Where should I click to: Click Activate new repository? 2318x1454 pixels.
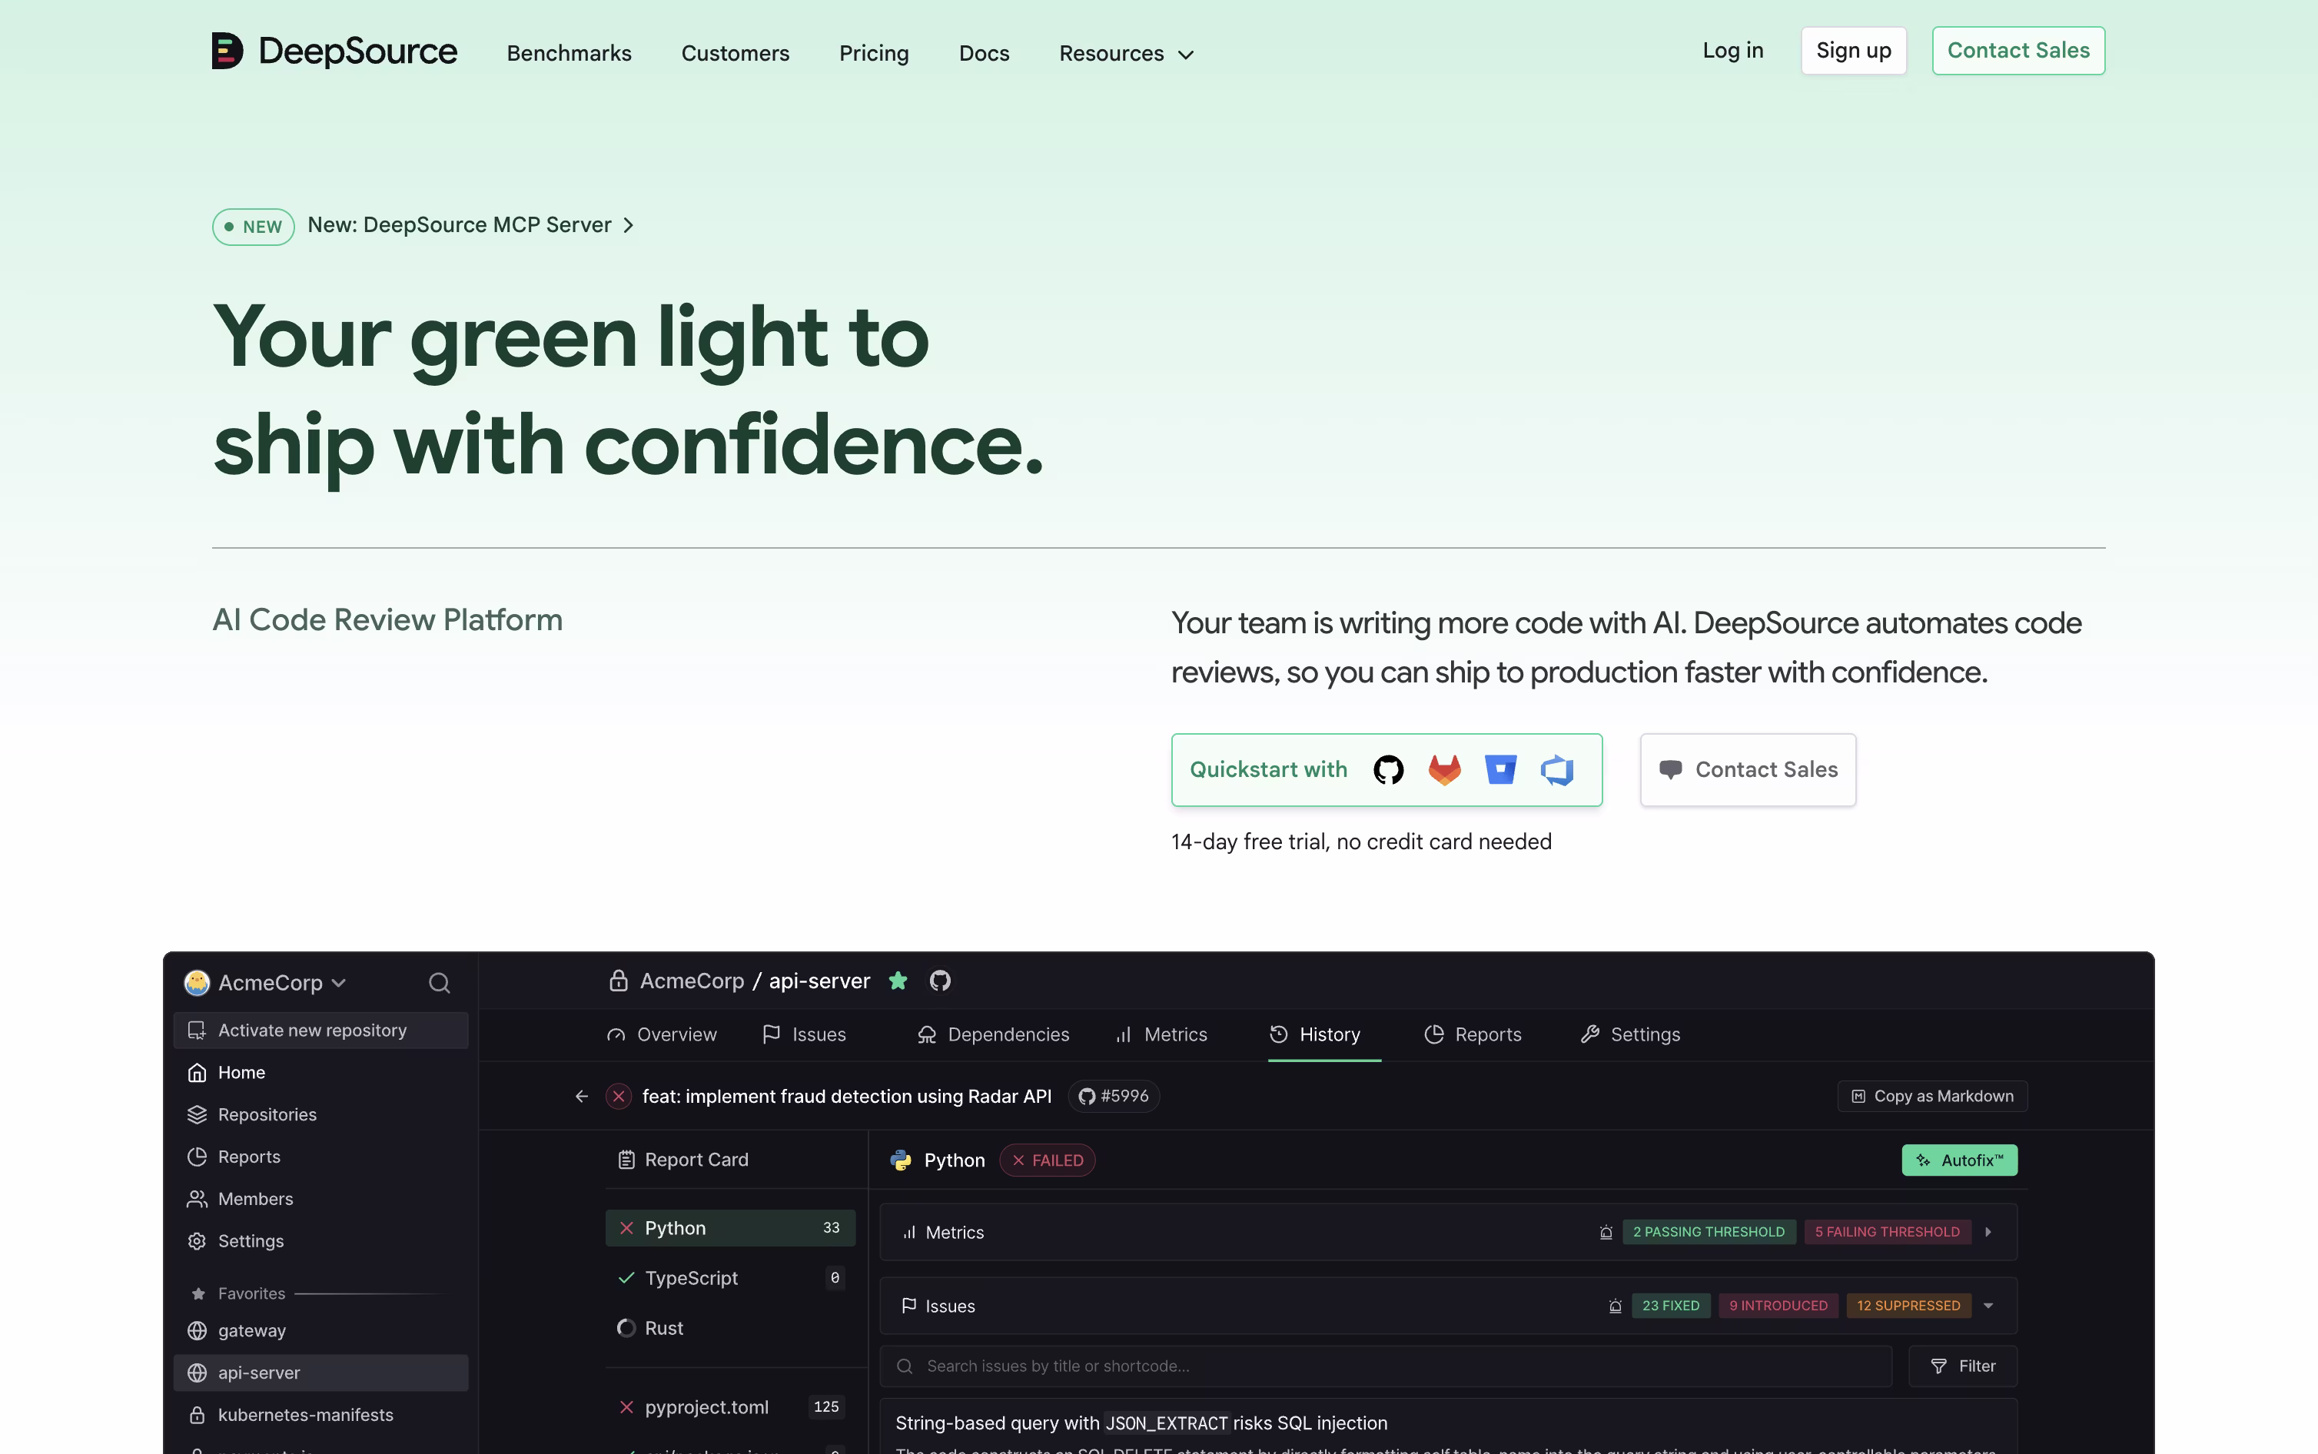tap(321, 1031)
